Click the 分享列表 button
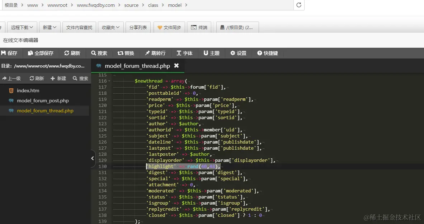This screenshot has width=424, height=224. point(138,27)
